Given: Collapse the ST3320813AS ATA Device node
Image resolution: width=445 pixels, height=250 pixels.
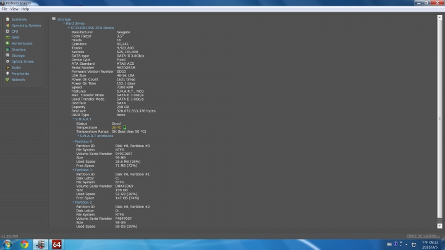Looking at the screenshot, I should (x=69, y=28).
